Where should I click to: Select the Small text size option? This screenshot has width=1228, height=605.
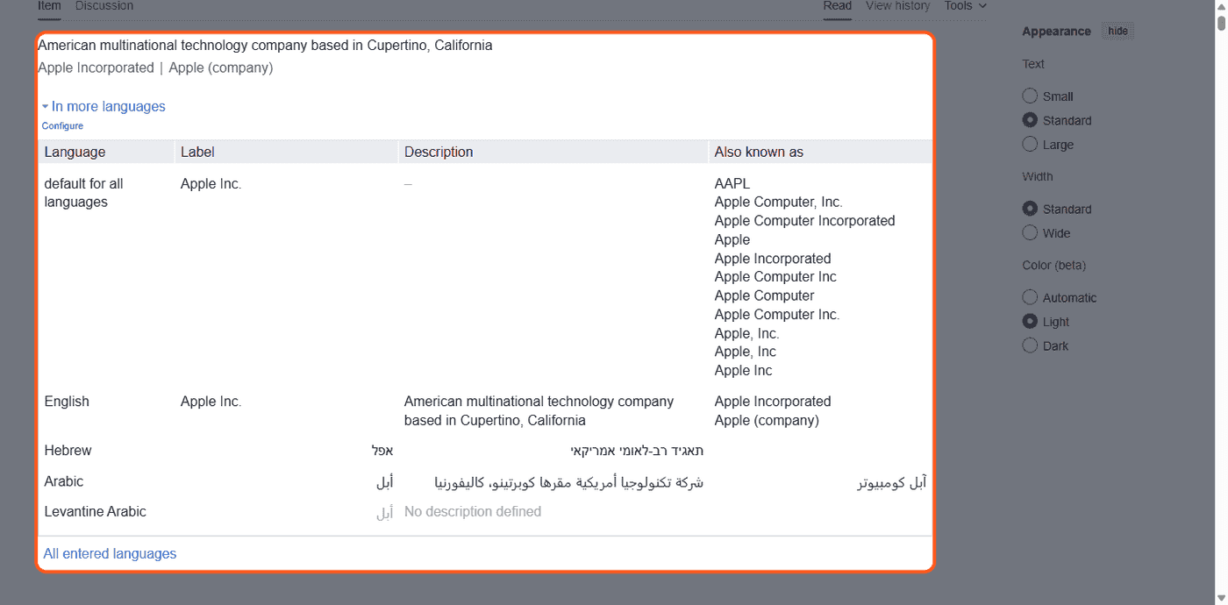(x=1030, y=96)
